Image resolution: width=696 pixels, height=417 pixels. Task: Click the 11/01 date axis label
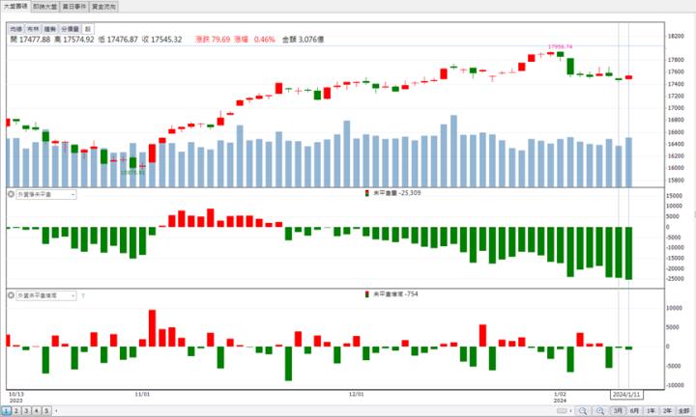click(142, 394)
